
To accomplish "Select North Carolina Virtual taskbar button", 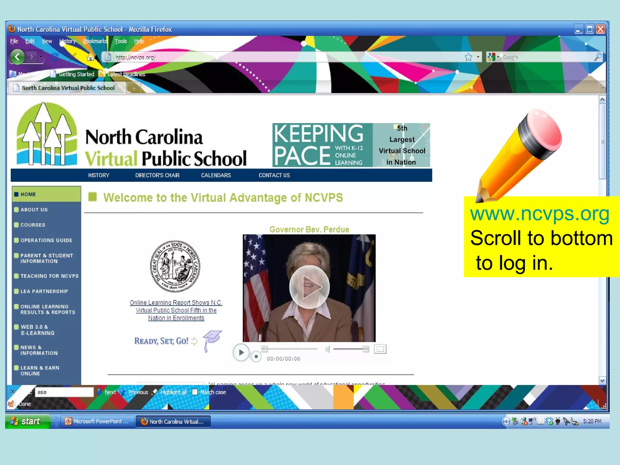I will (x=173, y=421).
